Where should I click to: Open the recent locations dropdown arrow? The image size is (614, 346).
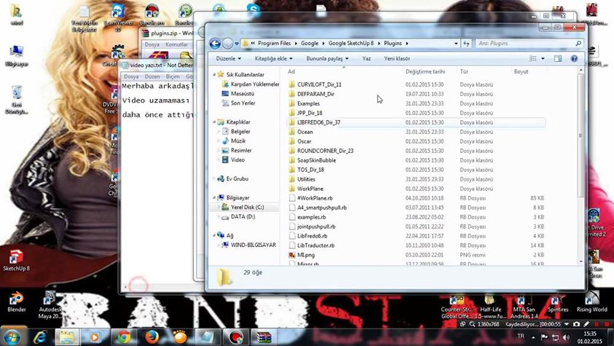237,44
